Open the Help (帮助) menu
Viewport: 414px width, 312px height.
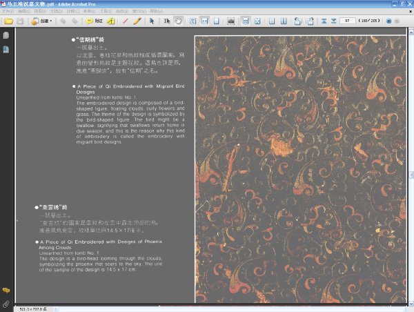click(157, 11)
